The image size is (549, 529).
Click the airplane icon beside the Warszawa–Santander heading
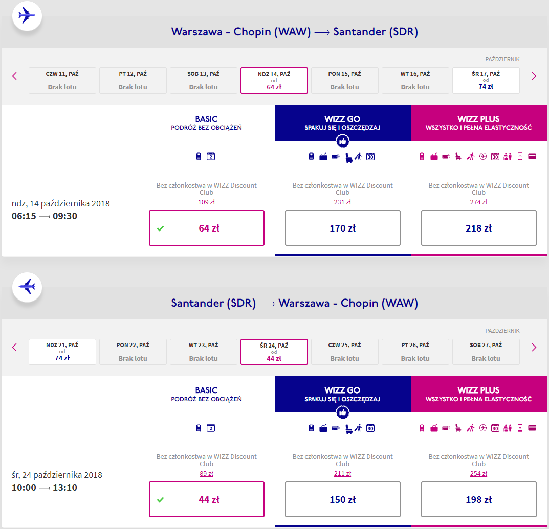pos(27,16)
